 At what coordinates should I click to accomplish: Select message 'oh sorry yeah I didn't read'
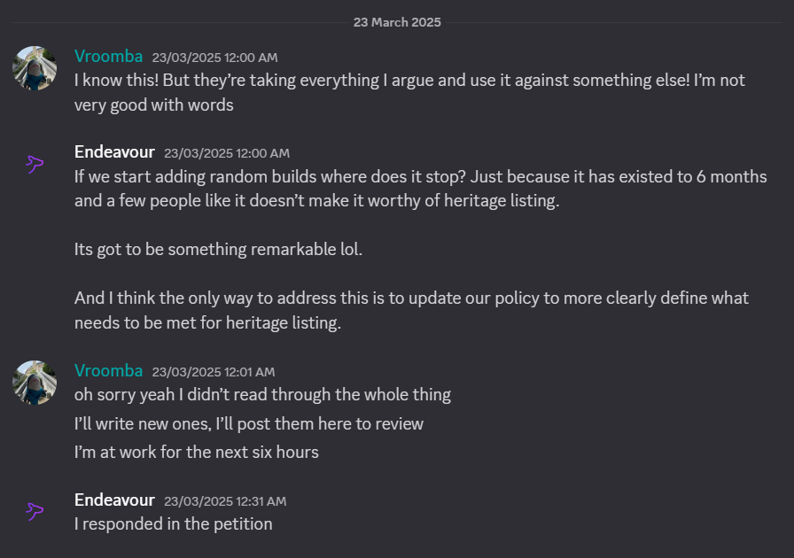[x=262, y=395]
